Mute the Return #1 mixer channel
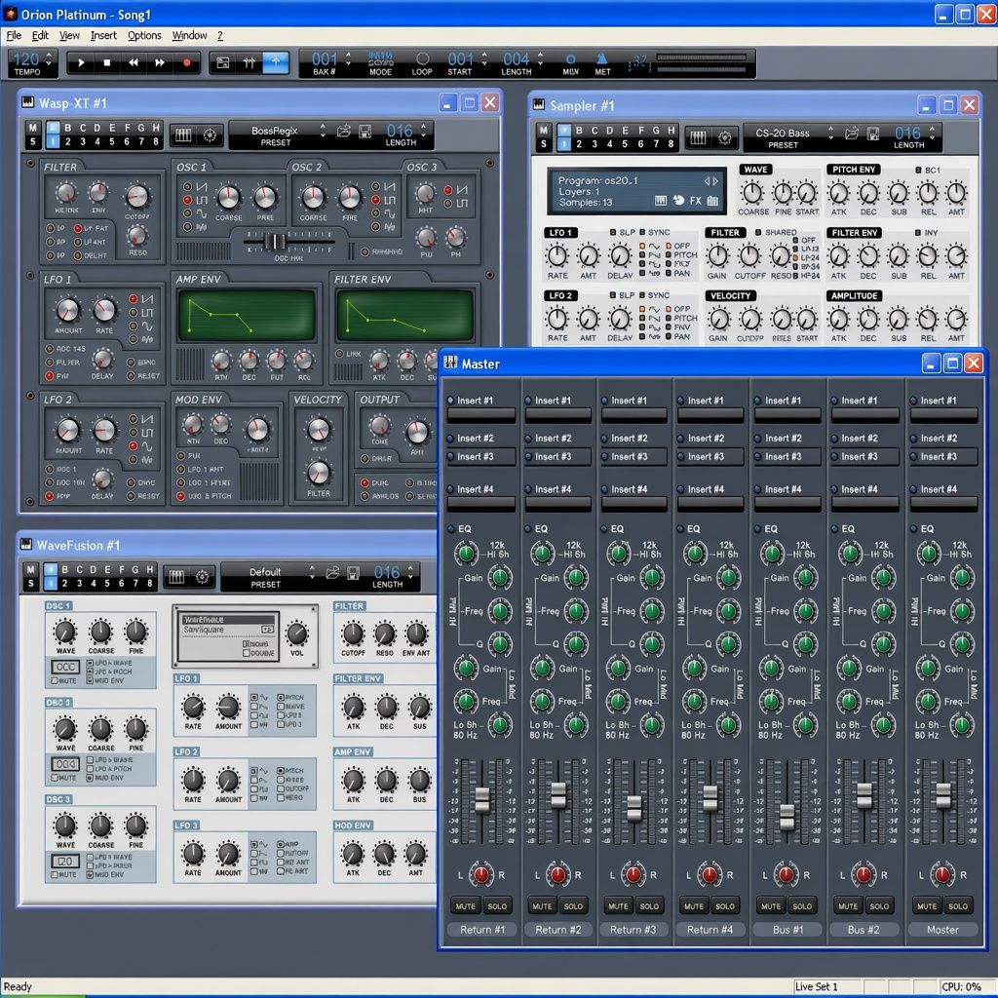The image size is (998, 998). coord(465,906)
